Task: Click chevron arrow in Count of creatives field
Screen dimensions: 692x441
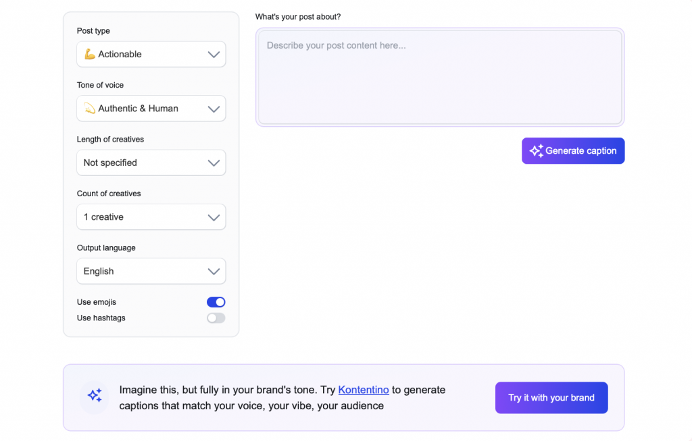Action: coord(214,217)
